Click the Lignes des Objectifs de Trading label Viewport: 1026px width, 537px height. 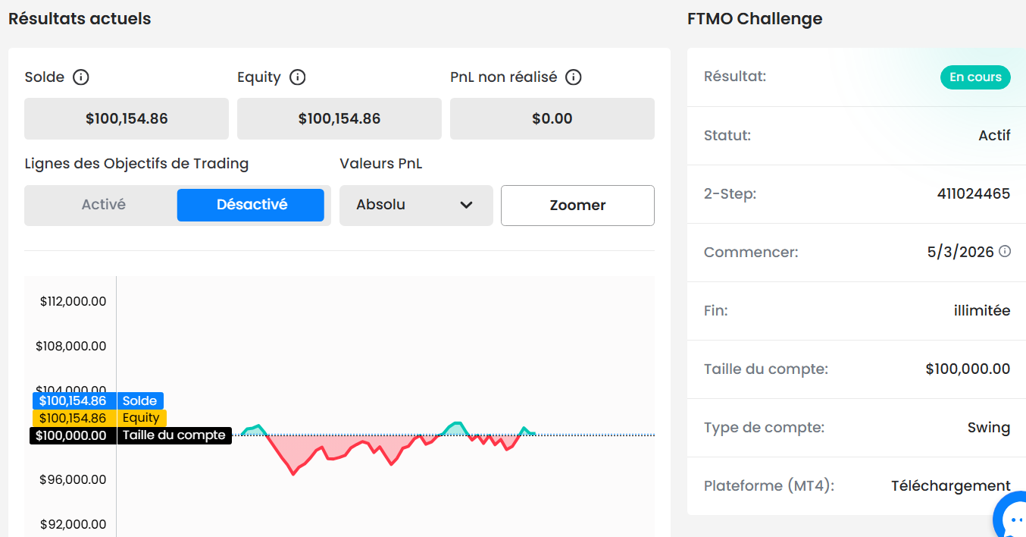point(136,163)
